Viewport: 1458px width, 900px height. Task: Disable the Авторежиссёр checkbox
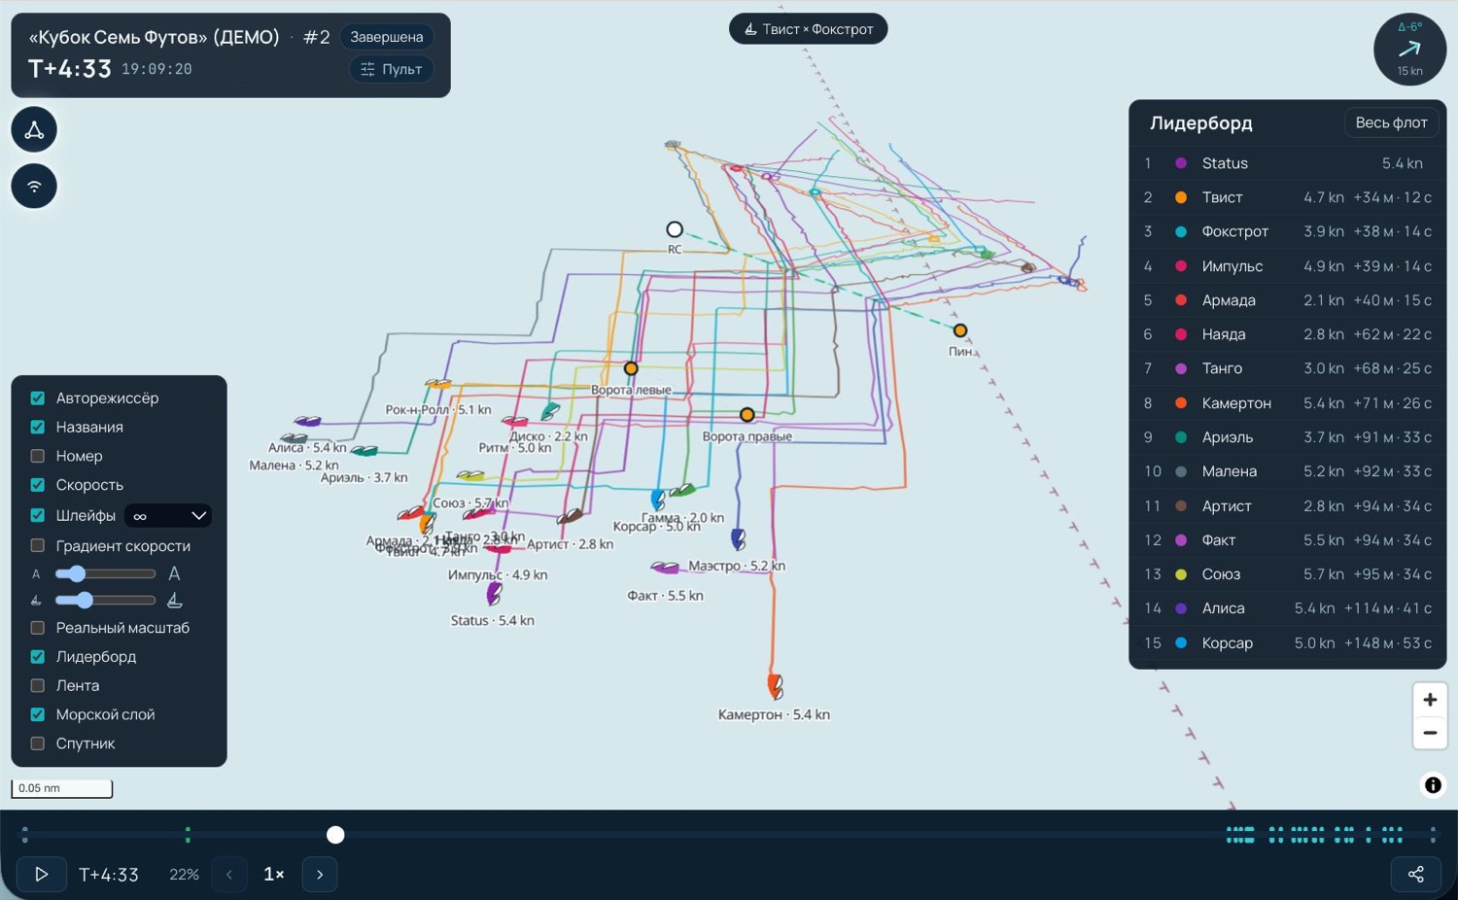click(38, 398)
